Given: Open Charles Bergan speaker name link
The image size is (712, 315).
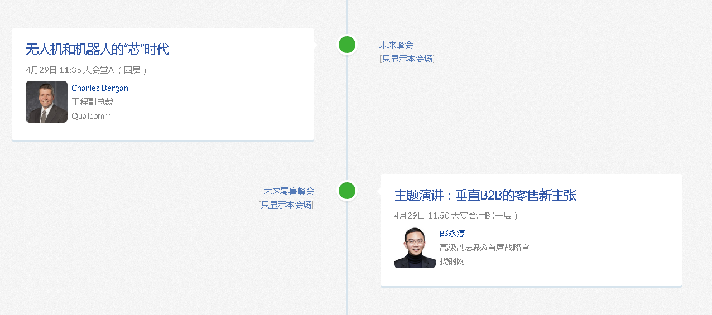Looking at the screenshot, I should (100, 88).
